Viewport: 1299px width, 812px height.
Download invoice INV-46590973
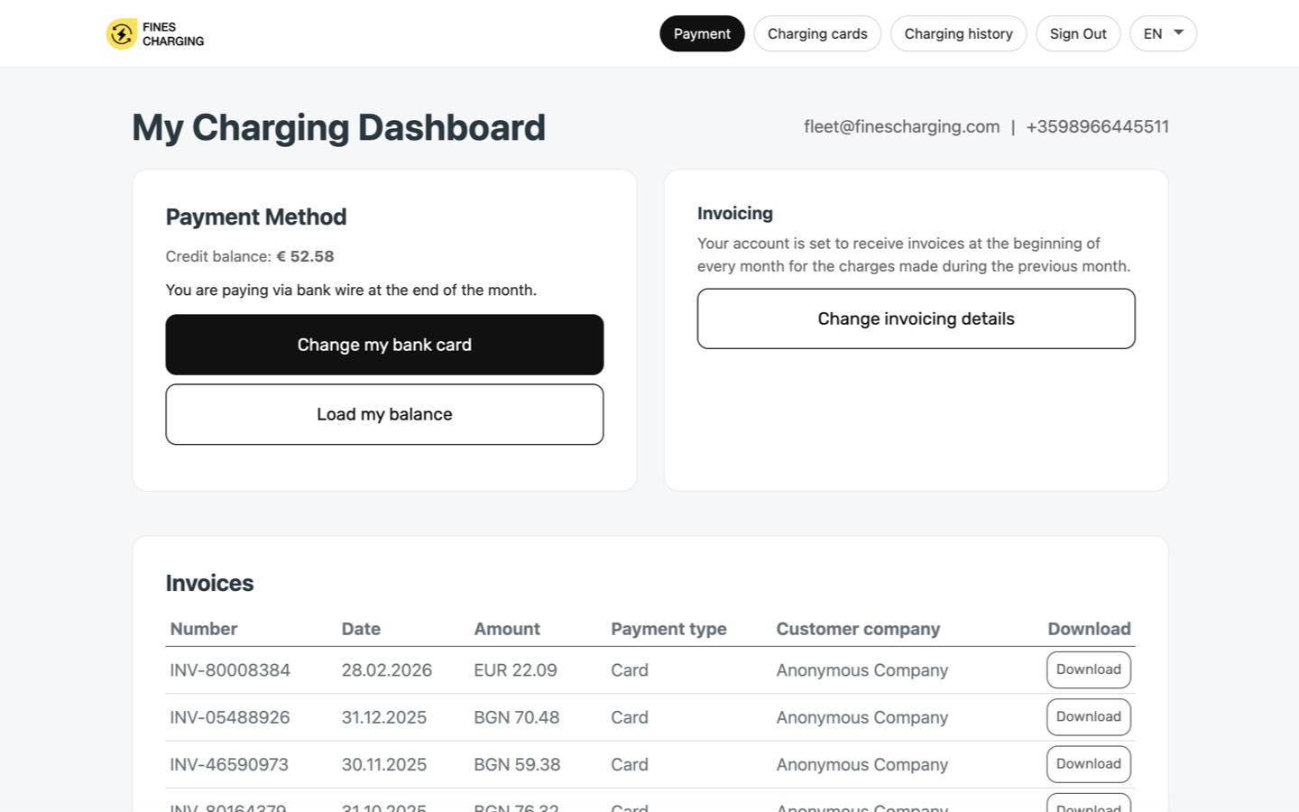coord(1088,763)
